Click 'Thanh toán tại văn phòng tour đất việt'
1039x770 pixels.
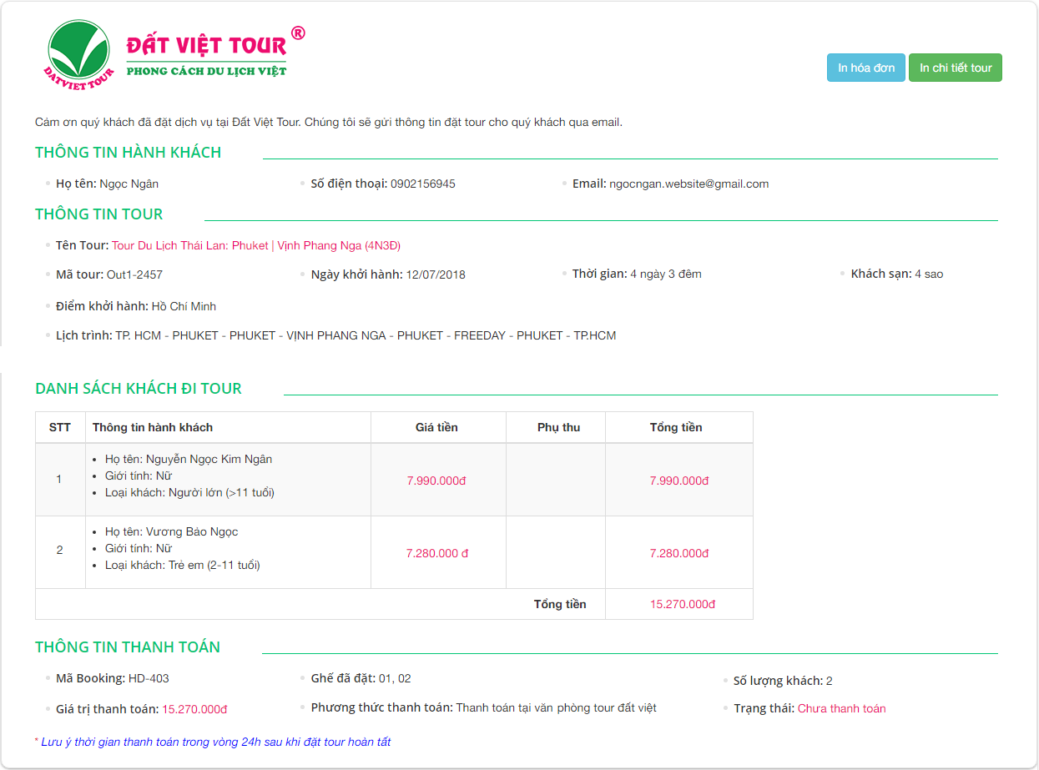click(x=557, y=707)
